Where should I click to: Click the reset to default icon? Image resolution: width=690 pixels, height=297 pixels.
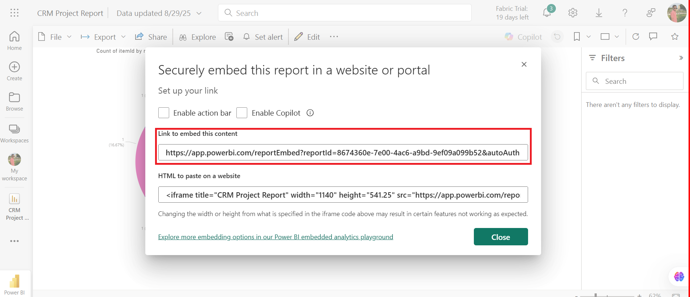point(557,36)
